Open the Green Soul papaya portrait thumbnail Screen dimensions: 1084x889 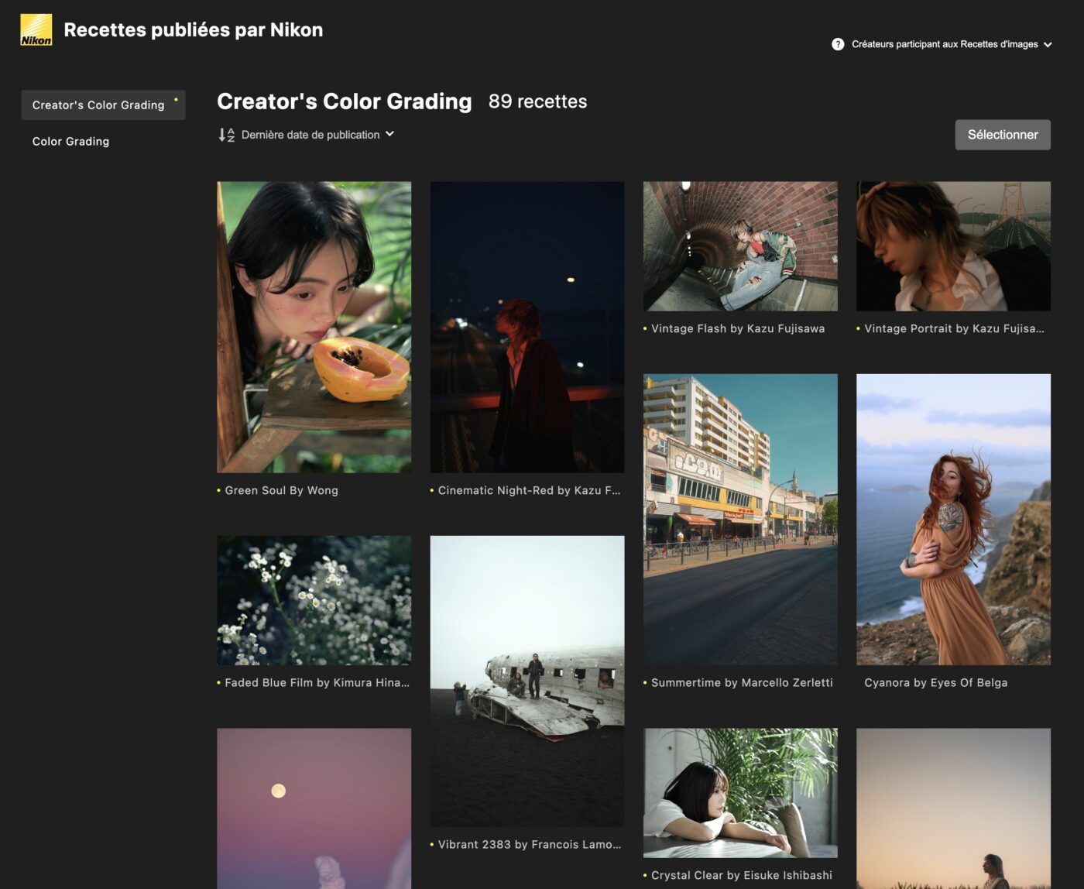tap(314, 327)
